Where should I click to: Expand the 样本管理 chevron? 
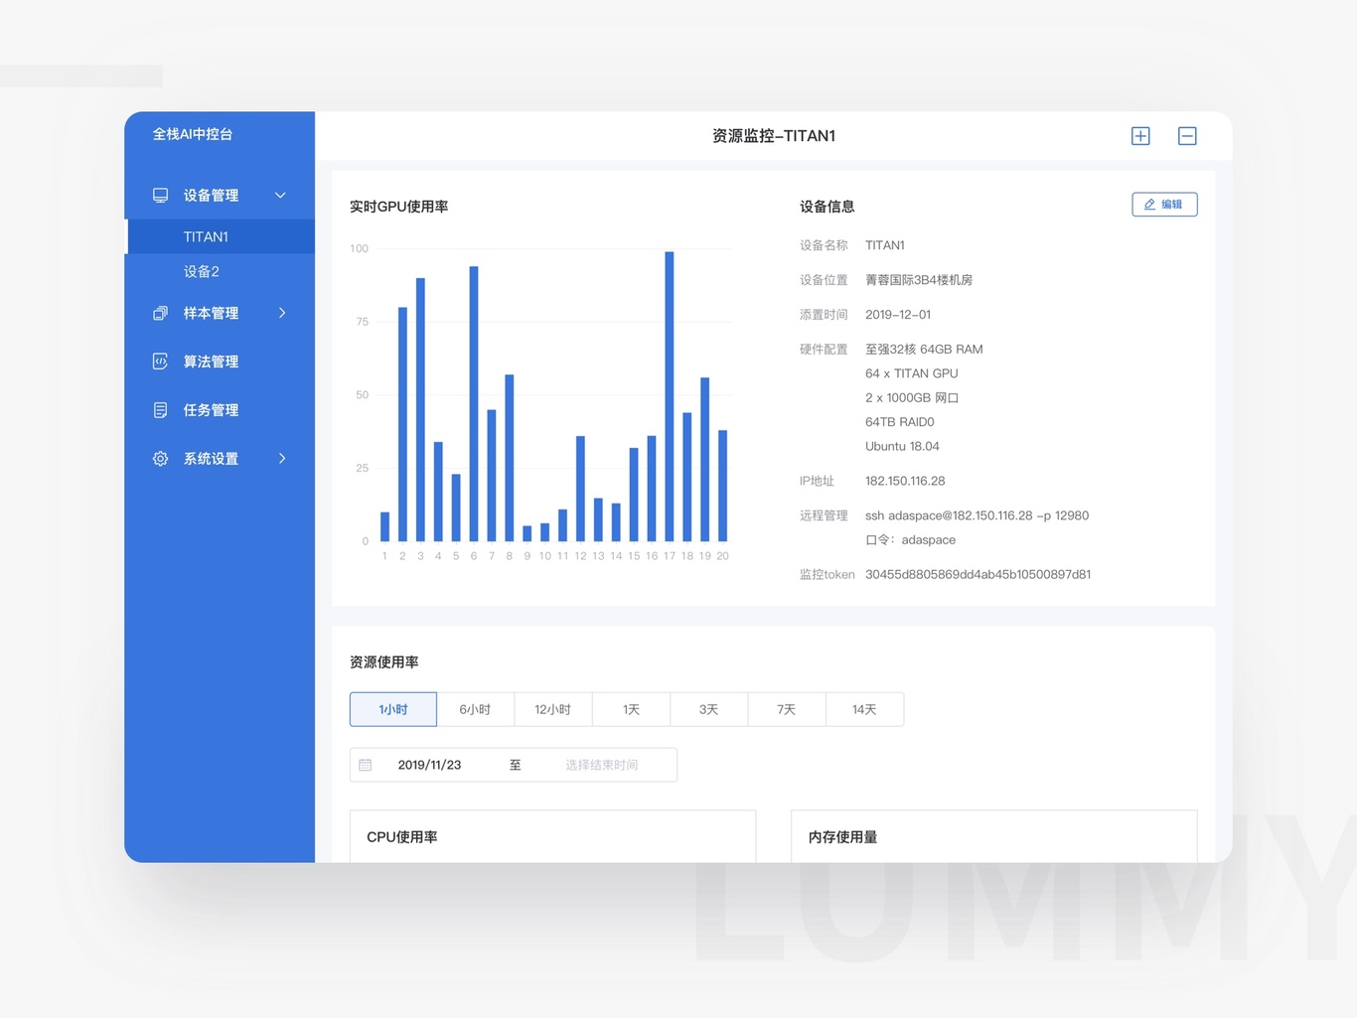(x=282, y=313)
